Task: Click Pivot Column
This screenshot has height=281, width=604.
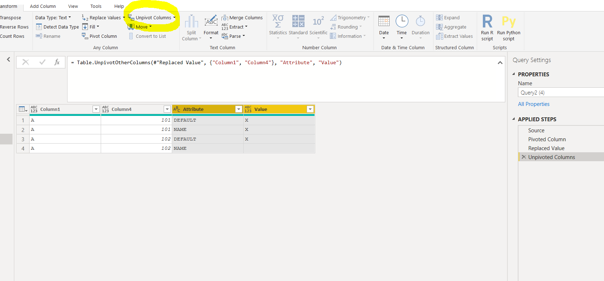Action: (99, 36)
